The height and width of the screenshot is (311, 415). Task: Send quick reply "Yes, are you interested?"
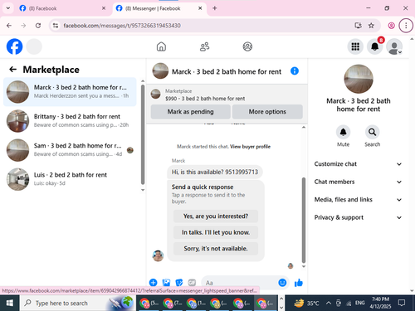coord(216,216)
